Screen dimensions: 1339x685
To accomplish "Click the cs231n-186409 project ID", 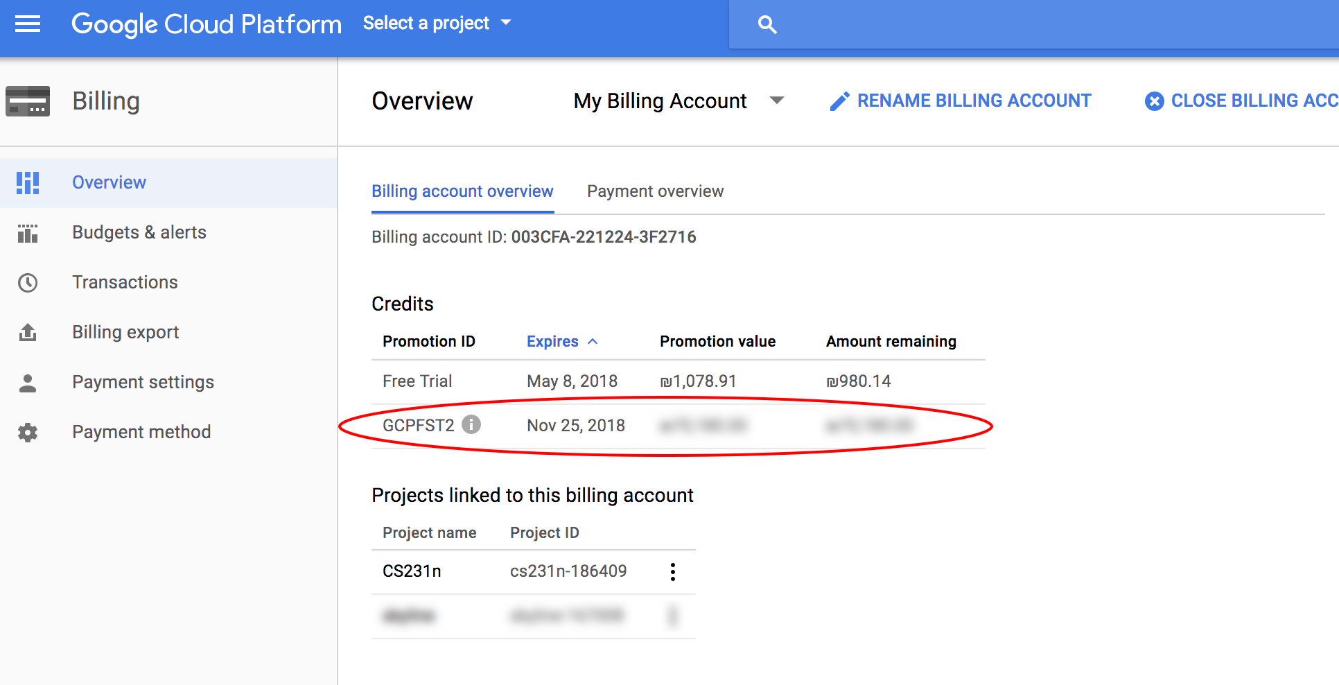I will pos(568,571).
